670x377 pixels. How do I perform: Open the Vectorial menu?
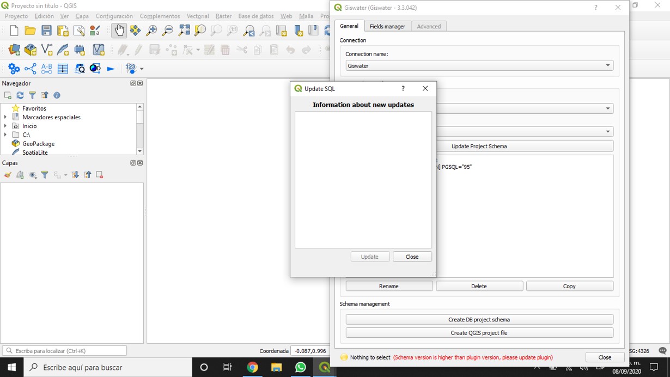[198, 16]
